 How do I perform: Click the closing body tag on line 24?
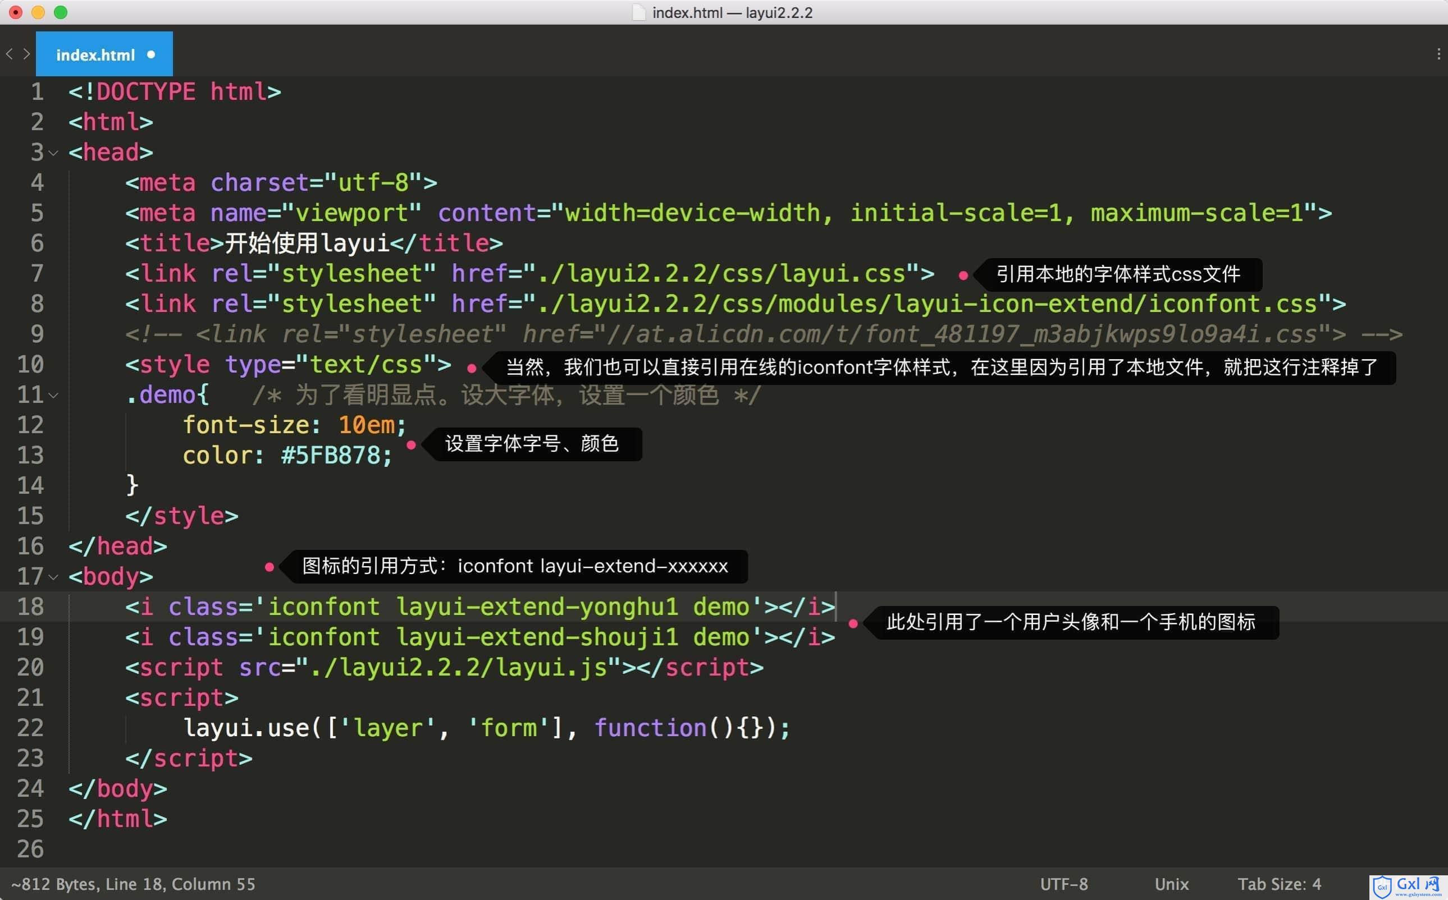point(118,789)
